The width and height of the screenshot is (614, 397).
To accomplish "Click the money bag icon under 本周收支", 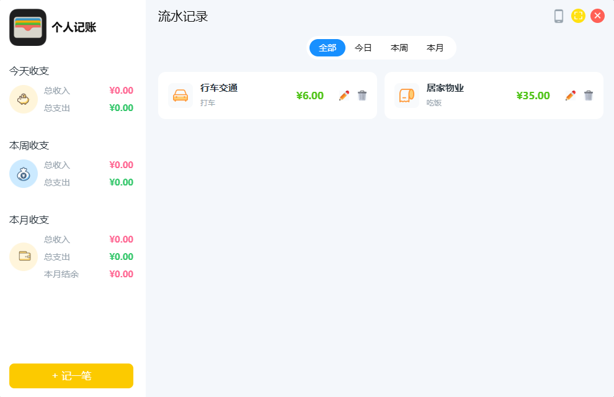I will (24, 174).
